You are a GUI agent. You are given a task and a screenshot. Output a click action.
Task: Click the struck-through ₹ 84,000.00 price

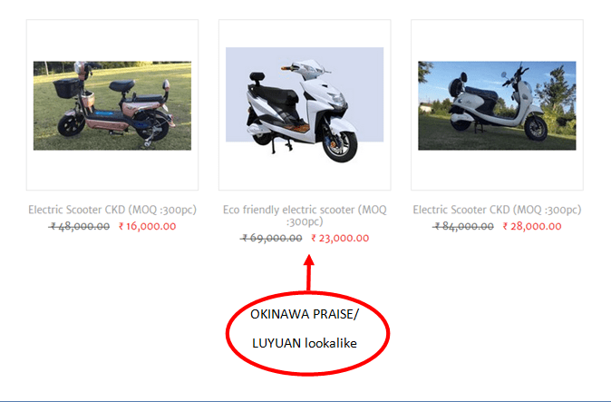(x=463, y=226)
